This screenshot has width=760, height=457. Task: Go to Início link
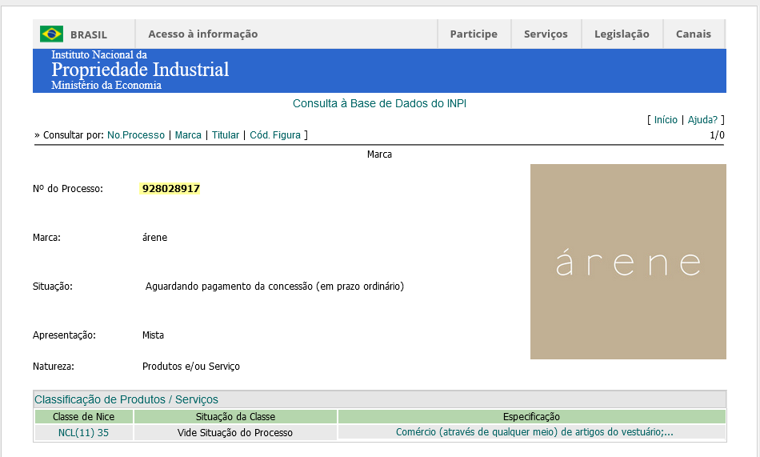pyautogui.click(x=666, y=120)
